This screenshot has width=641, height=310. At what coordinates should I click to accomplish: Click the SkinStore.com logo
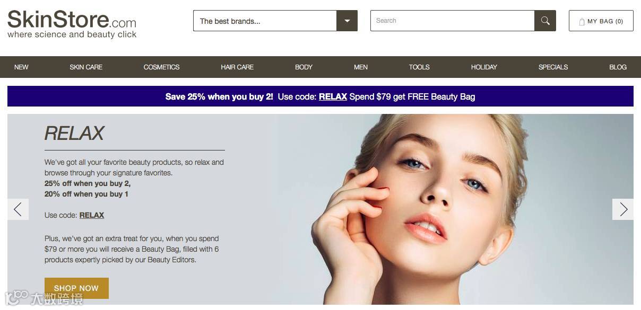tap(72, 24)
